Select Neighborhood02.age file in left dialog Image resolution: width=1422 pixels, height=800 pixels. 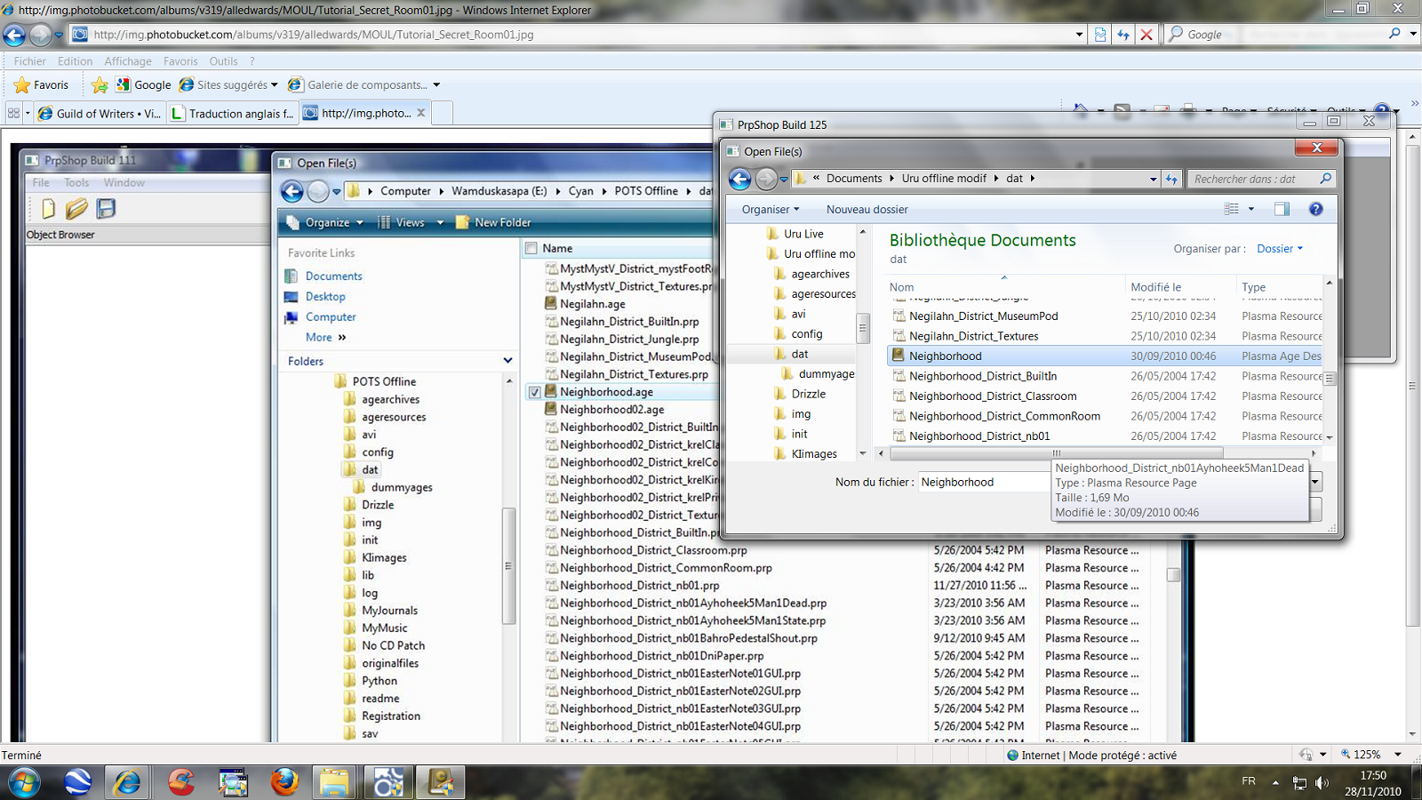point(611,410)
